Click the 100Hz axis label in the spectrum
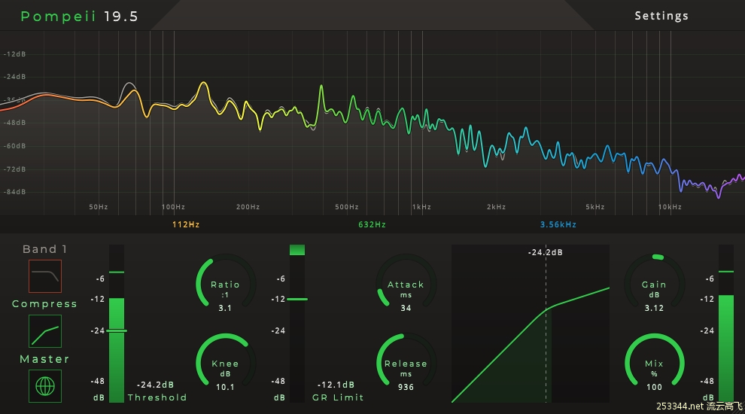Screen dimensions: 745x414 click(x=173, y=207)
